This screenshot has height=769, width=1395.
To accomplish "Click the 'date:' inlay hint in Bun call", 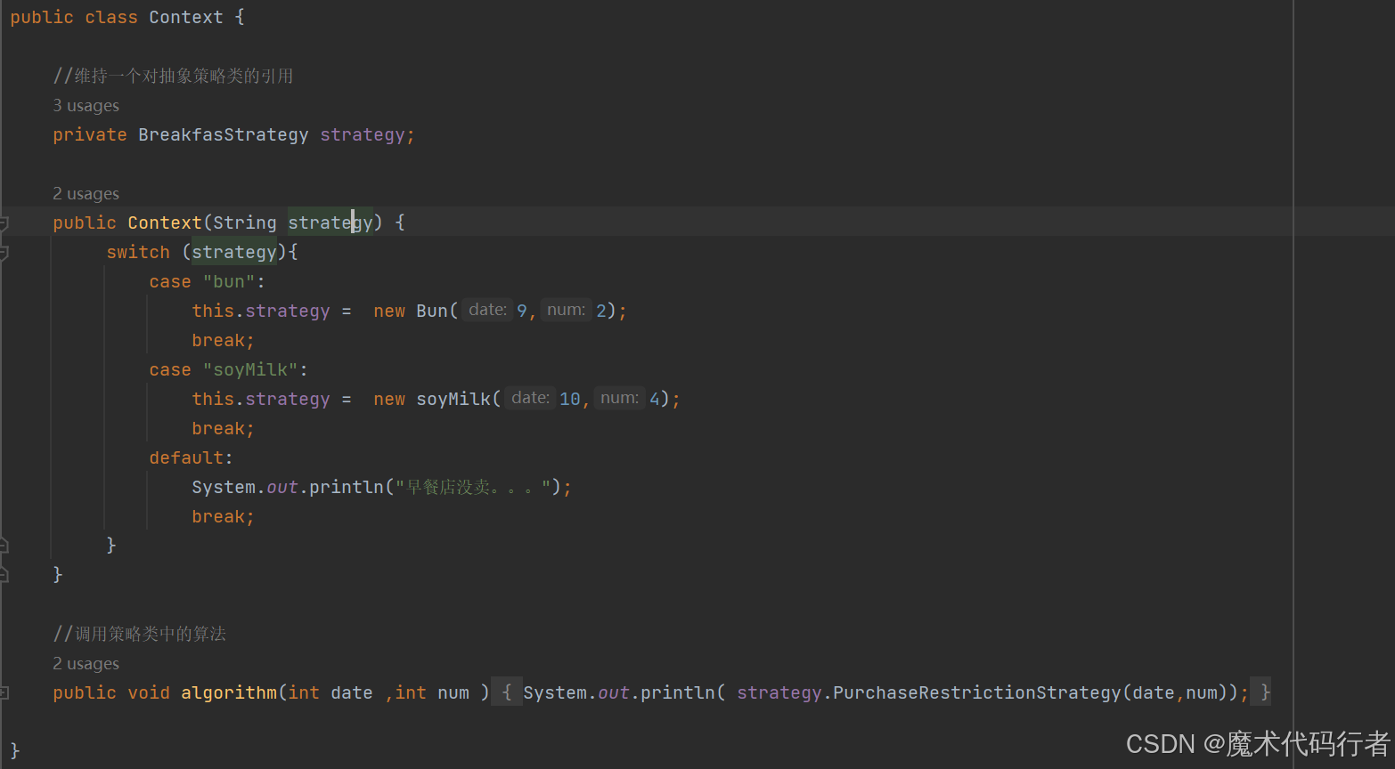I will pyautogui.click(x=487, y=310).
